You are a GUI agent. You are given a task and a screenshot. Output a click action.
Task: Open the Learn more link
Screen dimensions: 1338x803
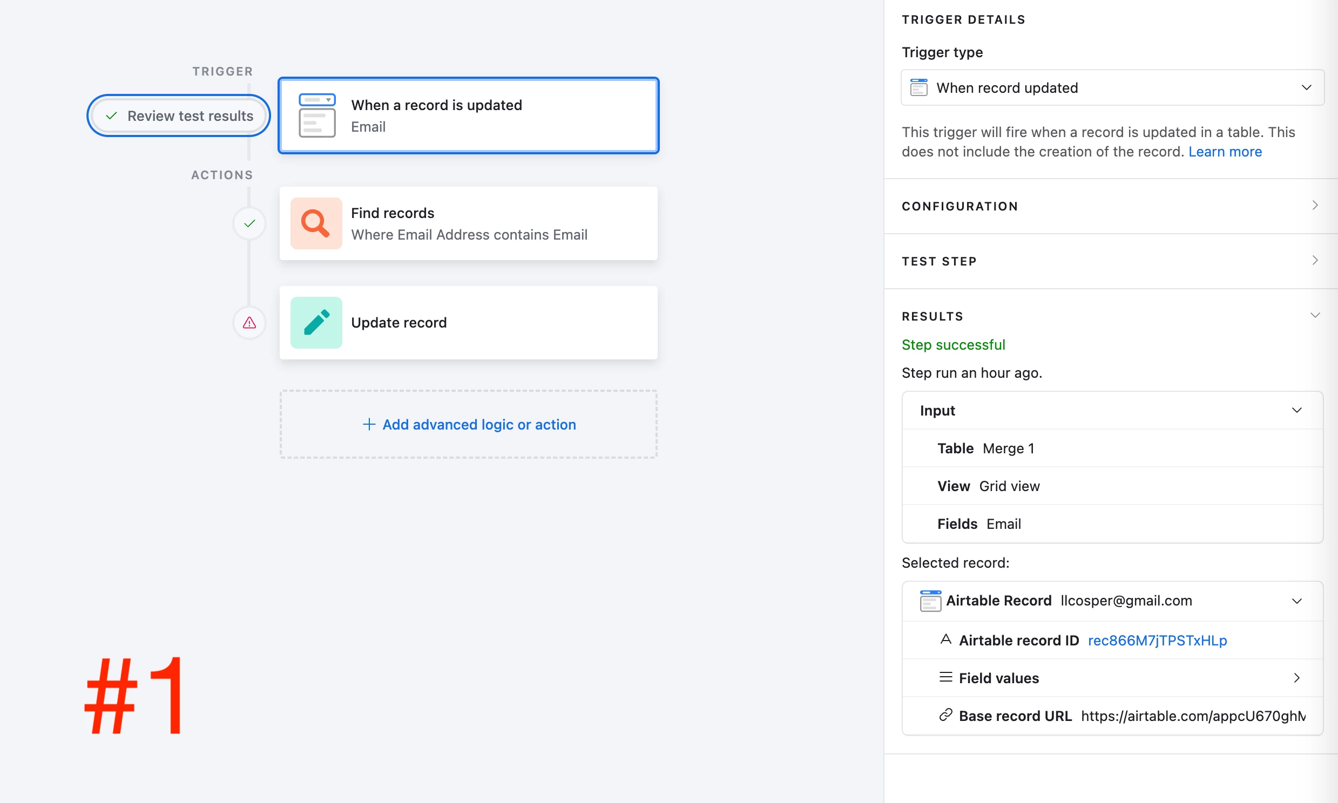coord(1225,152)
